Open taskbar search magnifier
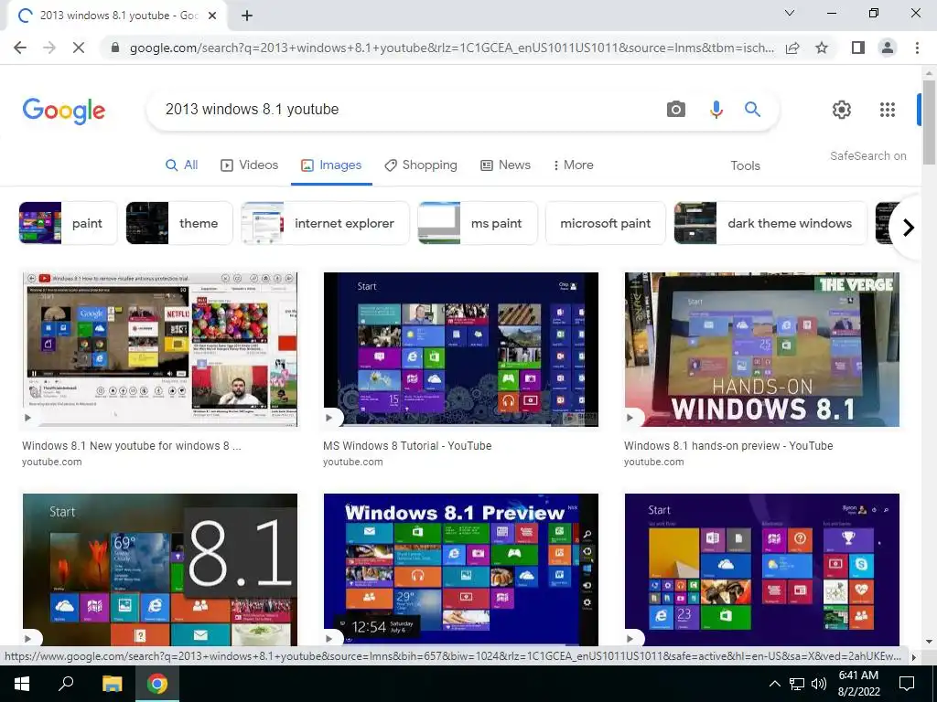 point(66,684)
